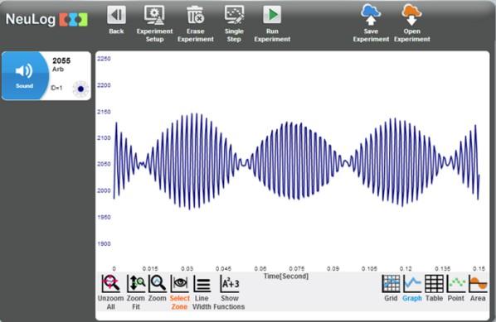Screen dimensions: 496x322
Task: Click Open Experiment cloud download icon
Action: (411, 15)
